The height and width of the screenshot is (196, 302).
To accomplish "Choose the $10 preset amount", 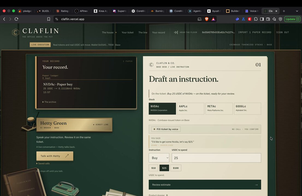I will (153, 168).
